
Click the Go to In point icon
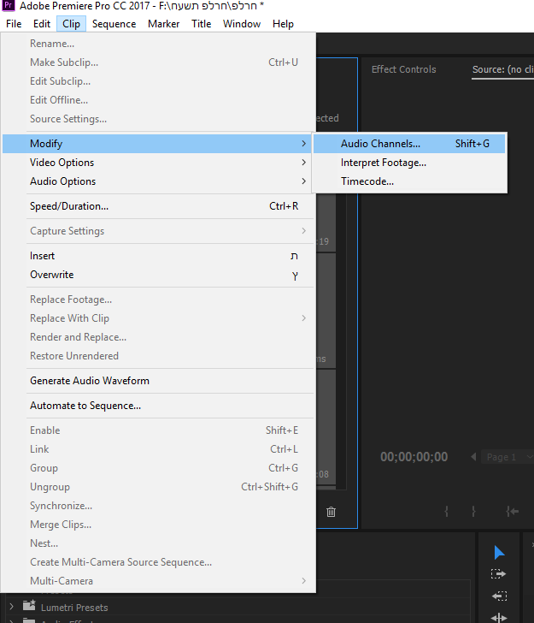(x=512, y=511)
